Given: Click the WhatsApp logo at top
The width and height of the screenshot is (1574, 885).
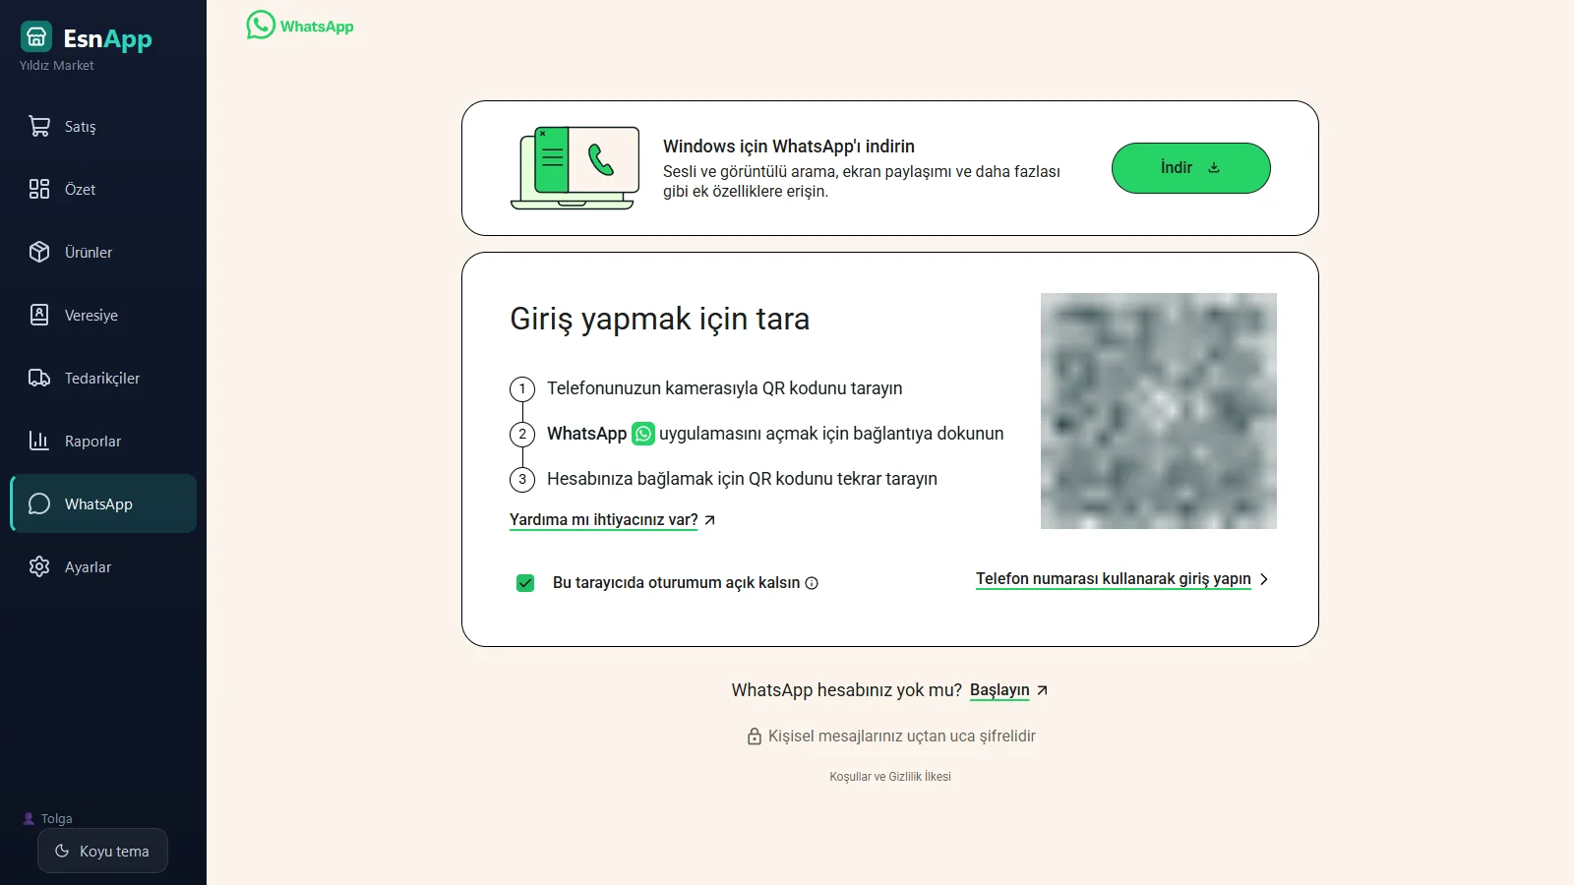Looking at the screenshot, I should pos(300,26).
